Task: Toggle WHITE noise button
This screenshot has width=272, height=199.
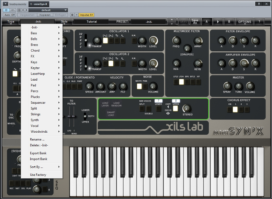Action: coord(139,86)
